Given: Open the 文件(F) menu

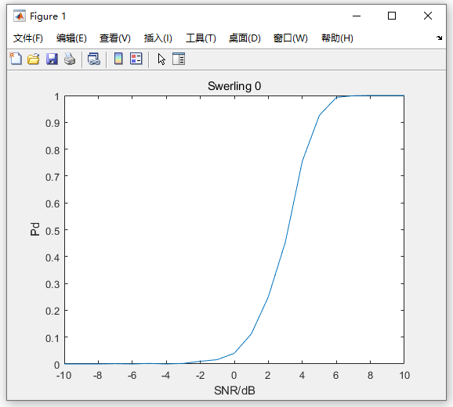Looking at the screenshot, I should click(28, 38).
